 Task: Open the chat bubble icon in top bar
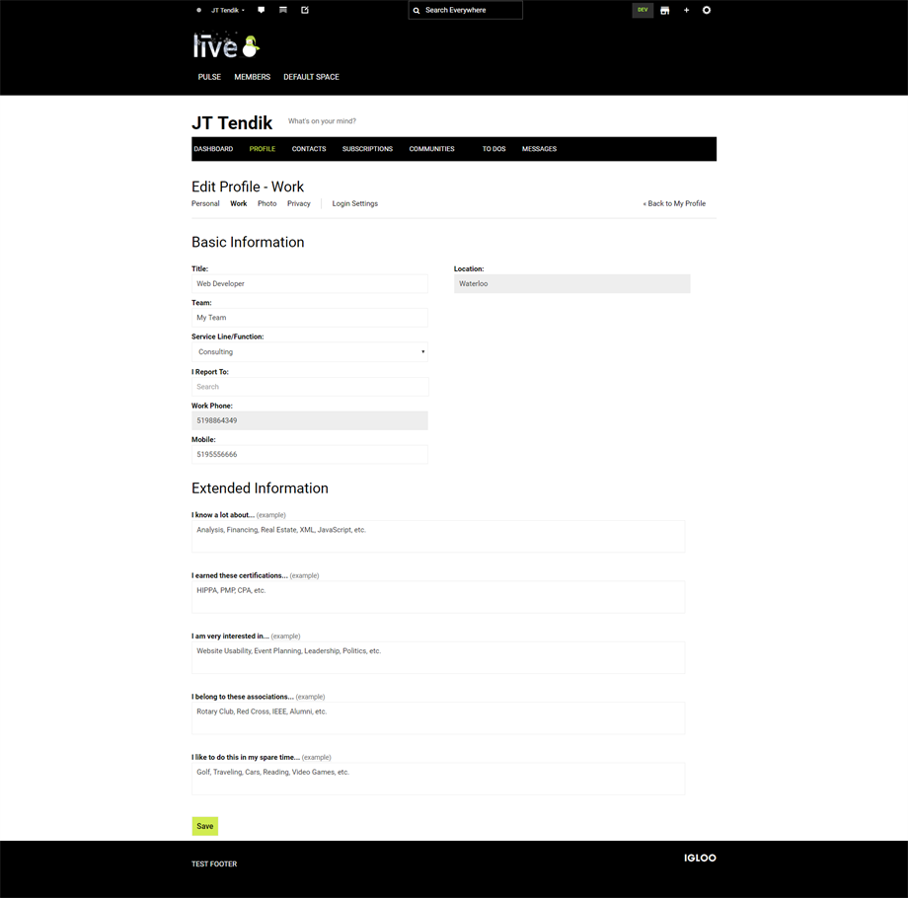(x=261, y=10)
